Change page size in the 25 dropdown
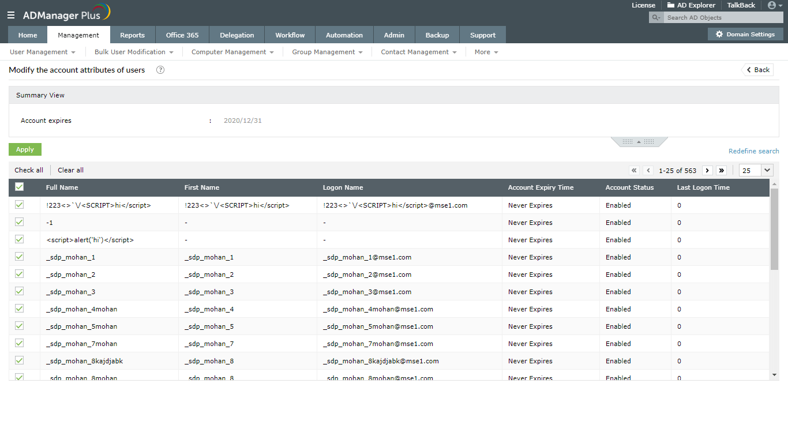 (756, 170)
